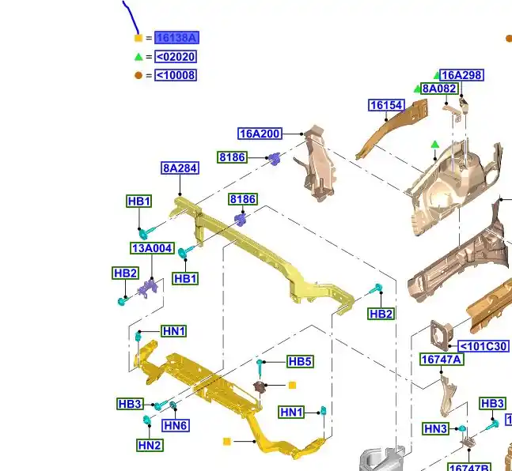This screenshot has width=512, height=471.
Task: Select the HN6 nut label
Action: 176,425
